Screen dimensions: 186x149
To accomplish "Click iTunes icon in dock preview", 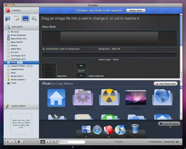I will point(120,130).
